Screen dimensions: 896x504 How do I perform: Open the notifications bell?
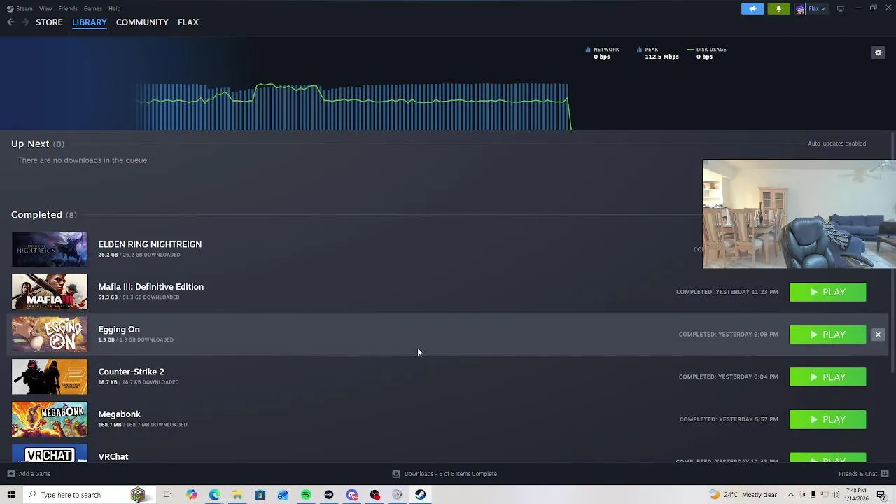tap(778, 8)
